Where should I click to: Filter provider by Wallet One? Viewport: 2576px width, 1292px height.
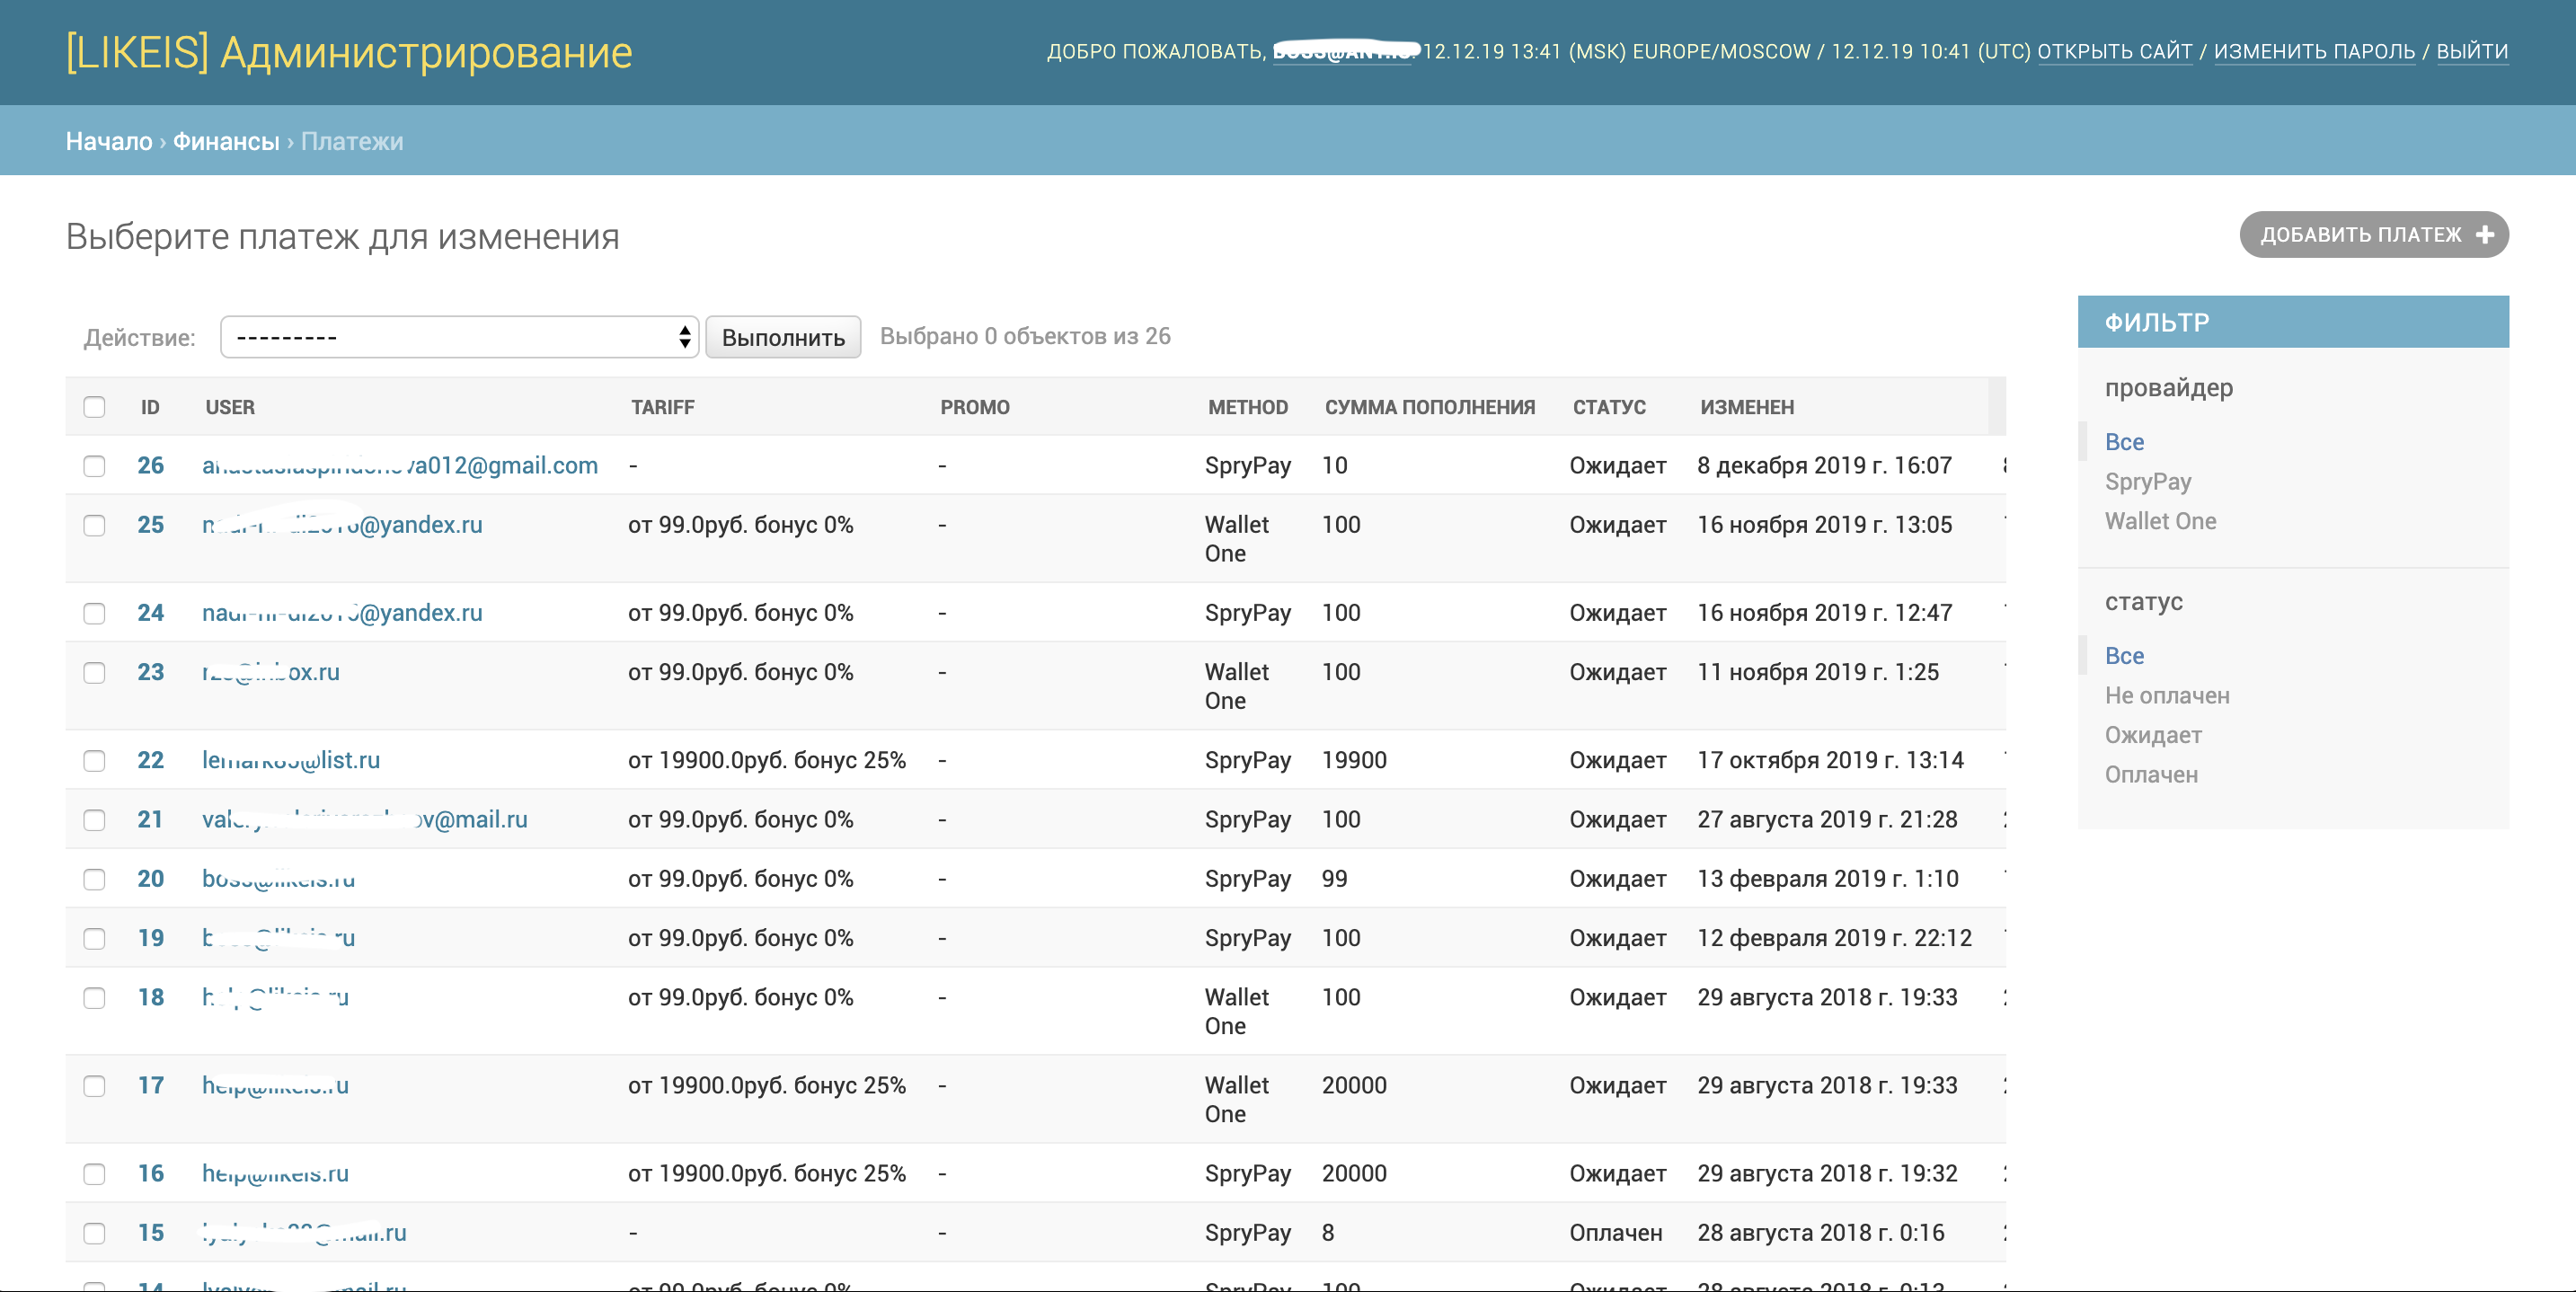click(2160, 522)
